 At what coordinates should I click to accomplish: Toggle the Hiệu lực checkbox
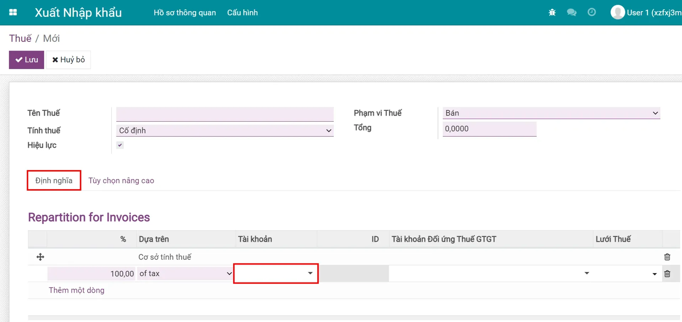point(120,145)
